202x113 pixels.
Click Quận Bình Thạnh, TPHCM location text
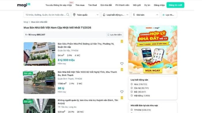pyautogui.click(x=70, y=79)
